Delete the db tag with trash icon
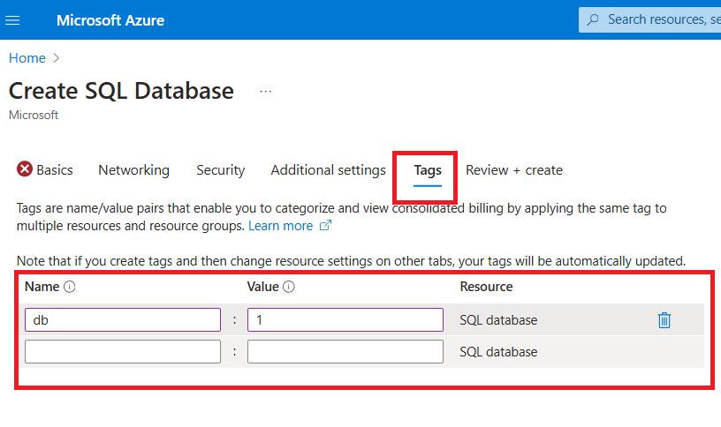This screenshot has height=427, width=721. click(x=664, y=320)
